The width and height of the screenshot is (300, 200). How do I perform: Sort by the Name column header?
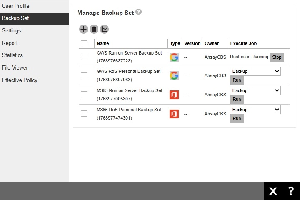(x=102, y=43)
